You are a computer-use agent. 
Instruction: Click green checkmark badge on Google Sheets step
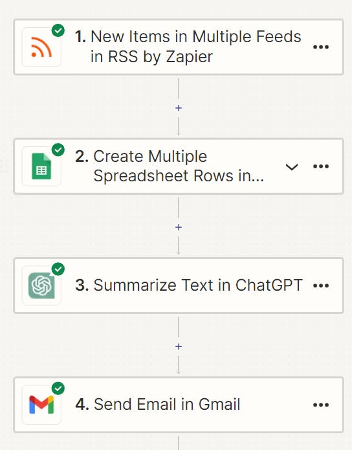coord(58,150)
